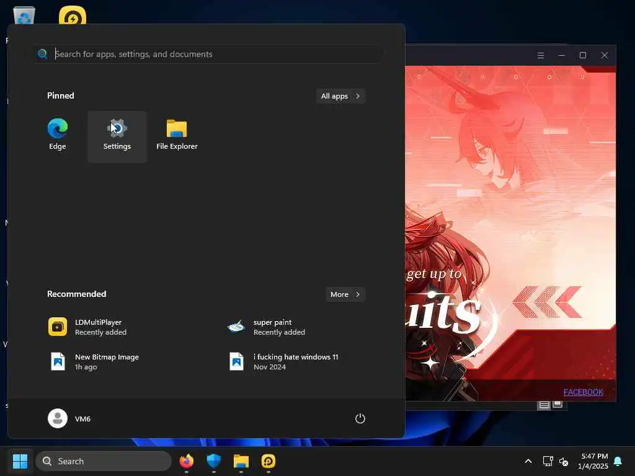The height and width of the screenshot is (476, 635).
Task: Open File Explorer from the taskbar
Action: (x=241, y=461)
